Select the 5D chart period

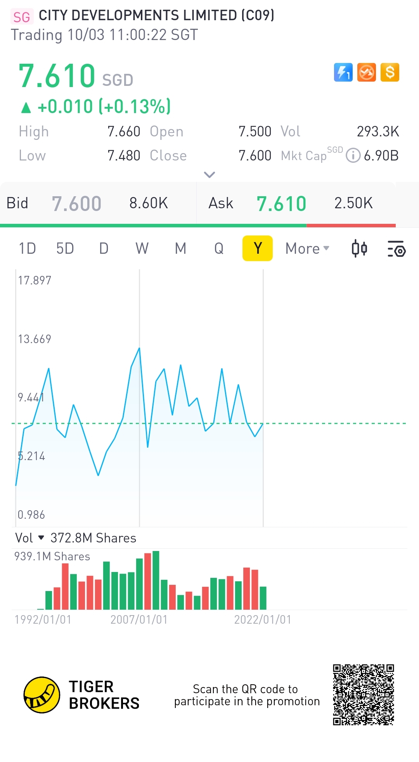point(65,248)
